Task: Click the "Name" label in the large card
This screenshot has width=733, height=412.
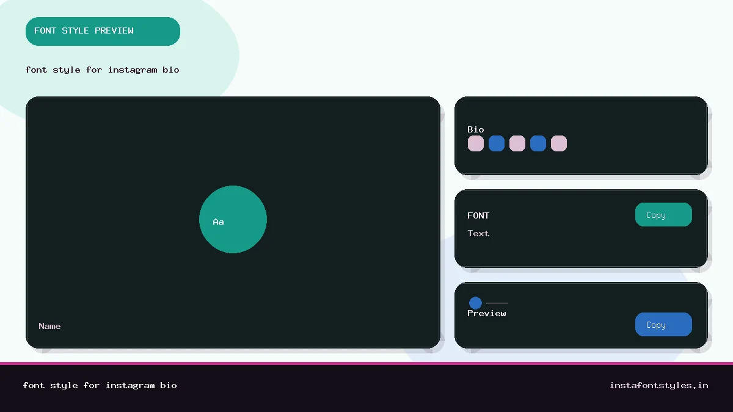Action: point(49,326)
